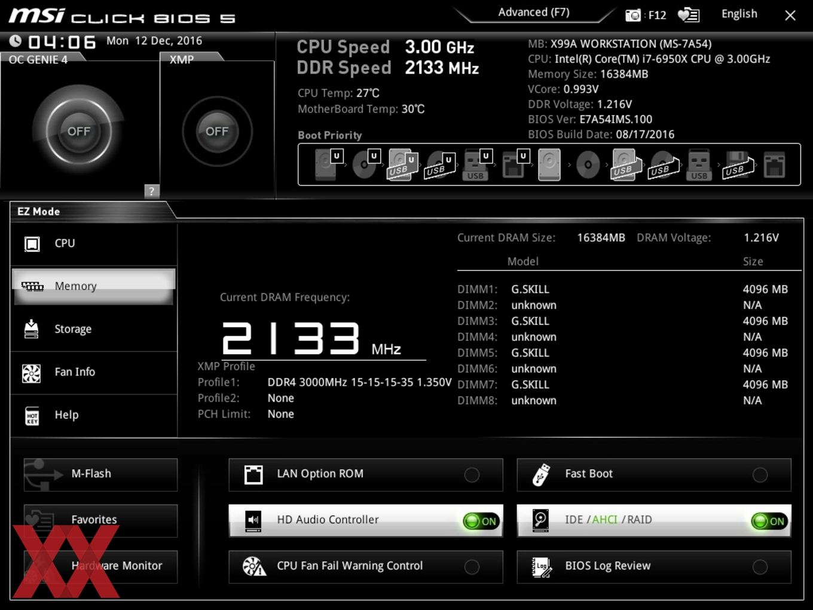
Task: Open the Favorites button
Action: pyautogui.click(x=100, y=520)
